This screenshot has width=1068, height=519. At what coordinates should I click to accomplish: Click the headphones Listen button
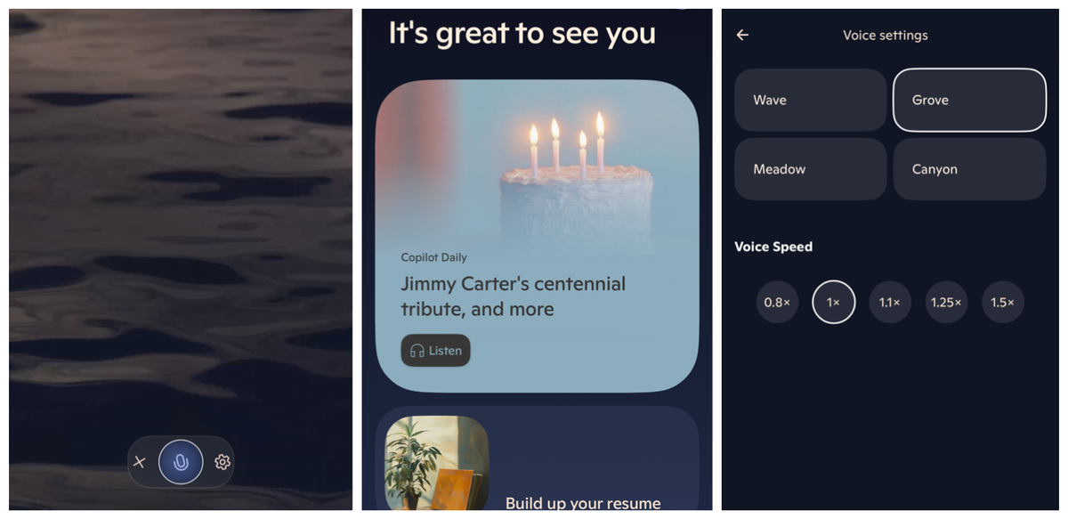tap(435, 351)
